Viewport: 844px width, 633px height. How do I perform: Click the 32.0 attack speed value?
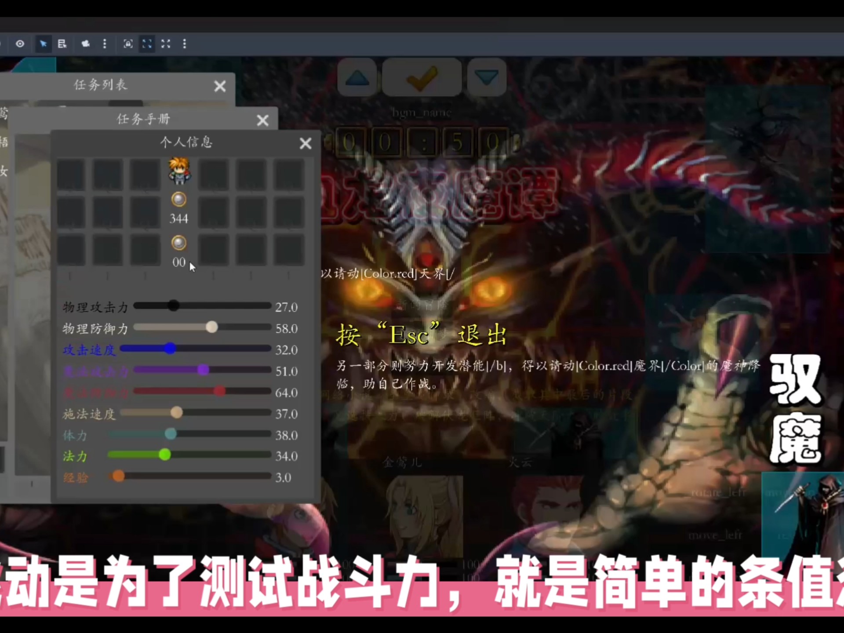click(287, 350)
